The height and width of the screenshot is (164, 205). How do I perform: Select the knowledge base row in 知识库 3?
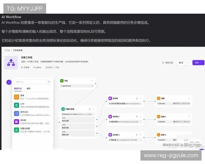(x=125, y=140)
